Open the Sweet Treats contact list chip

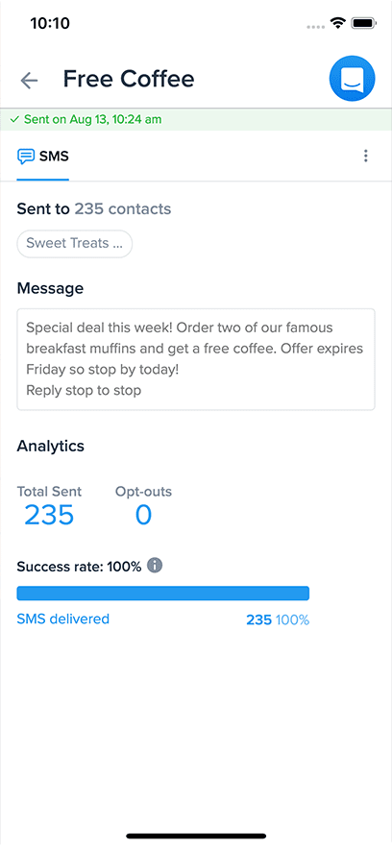click(75, 243)
